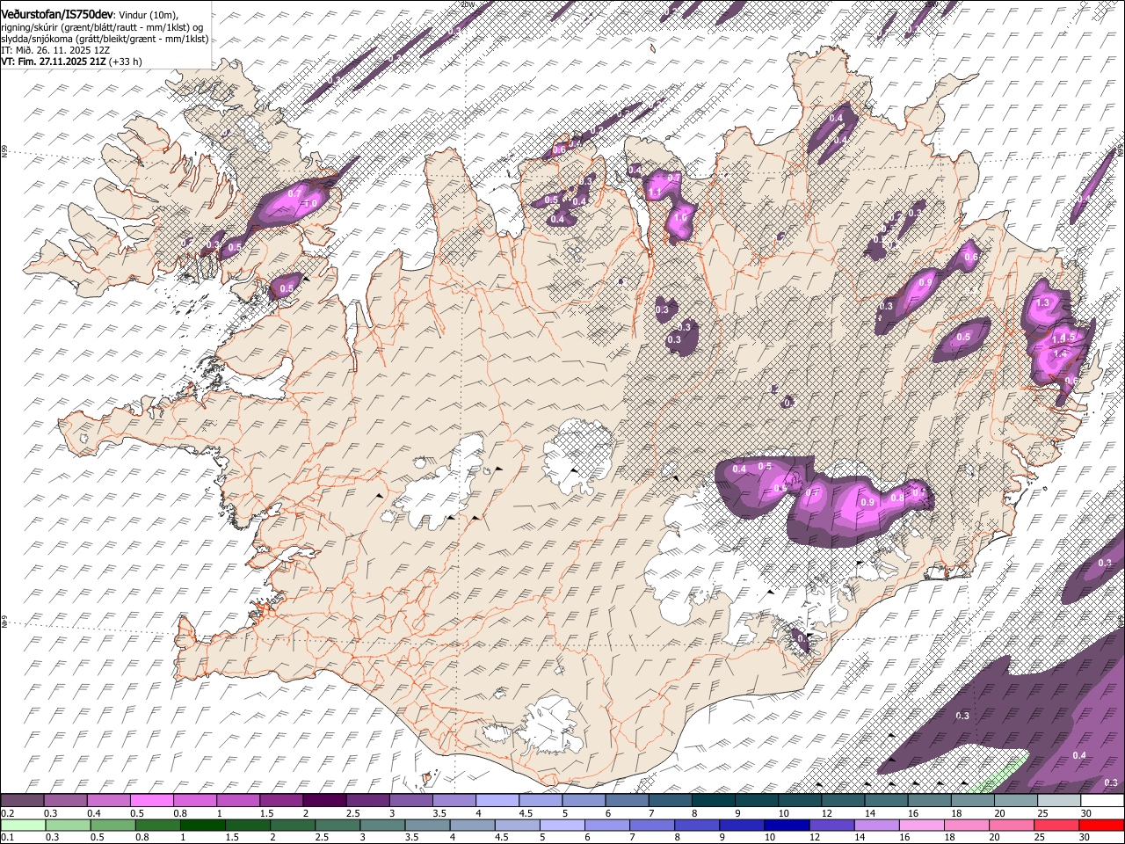Pick the lower-row swatch between 2.5 and 3

point(337,825)
